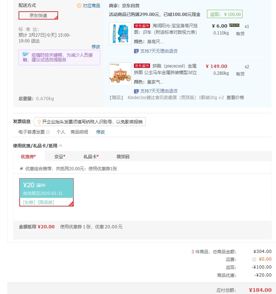The width and height of the screenshot is (276, 294).
Task: Click the 总重量 0.670kg text
Action: (x=36, y=99)
